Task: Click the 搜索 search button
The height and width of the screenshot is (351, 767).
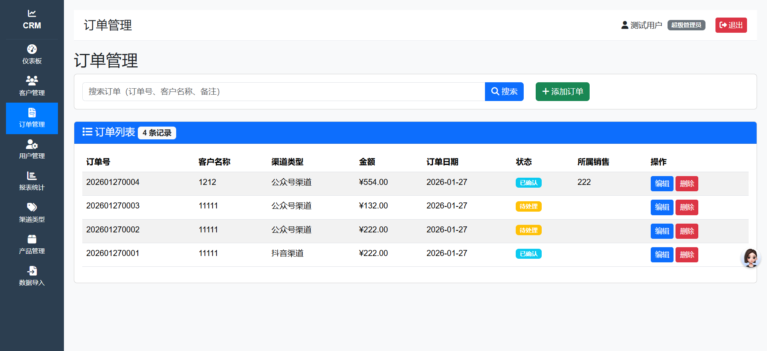Action: [x=504, y=91]
